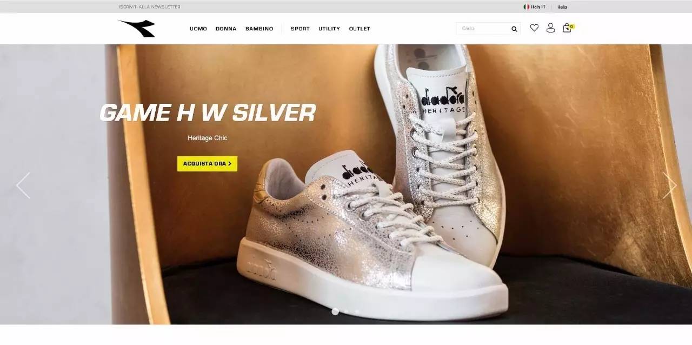Expand the UOMO menu
692x345 pixels.
(x=198, y=29)
